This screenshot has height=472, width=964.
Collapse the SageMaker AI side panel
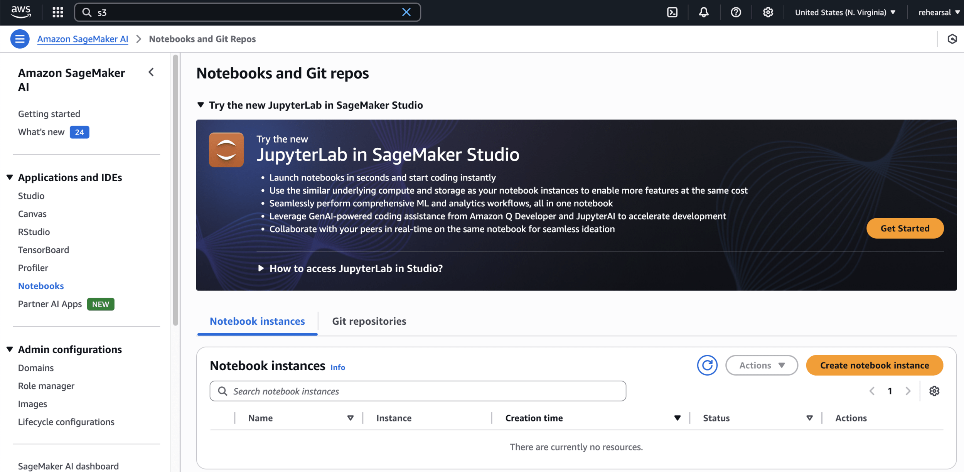pos(151,72)
